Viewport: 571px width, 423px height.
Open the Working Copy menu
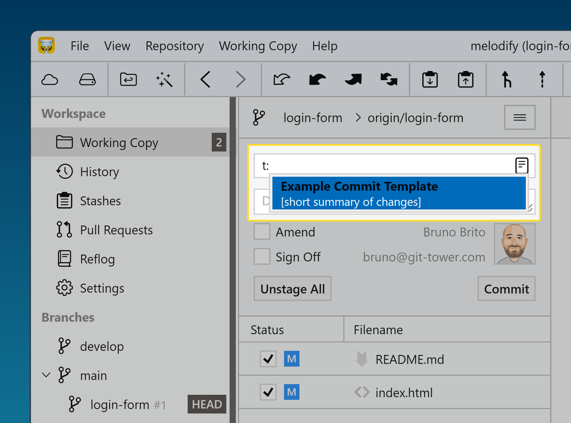tap(258, 46)
